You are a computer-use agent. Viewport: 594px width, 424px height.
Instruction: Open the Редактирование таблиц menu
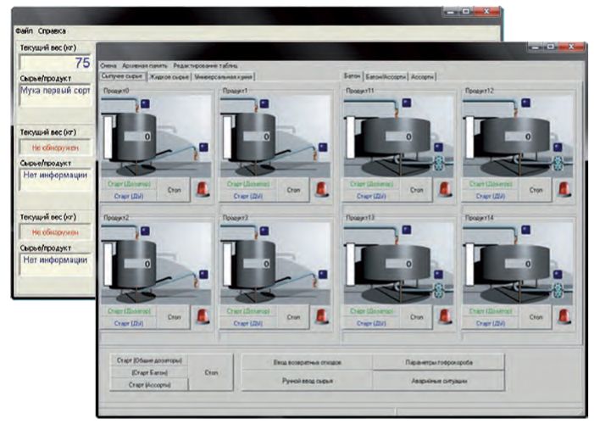coord(206,65)
